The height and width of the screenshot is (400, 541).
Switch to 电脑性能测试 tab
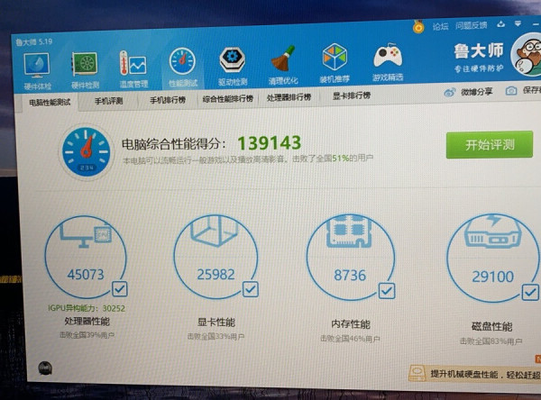pos(50,103)
